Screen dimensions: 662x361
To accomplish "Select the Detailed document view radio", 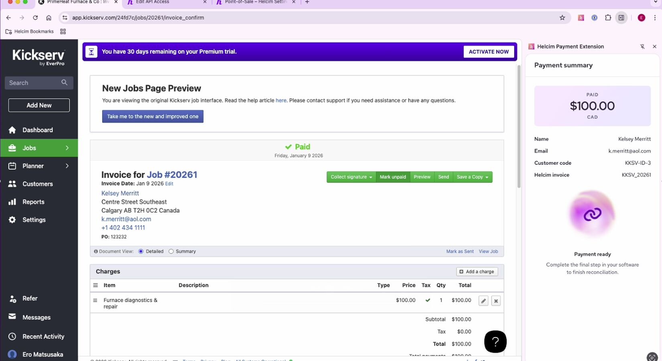I will click(141, 251).
